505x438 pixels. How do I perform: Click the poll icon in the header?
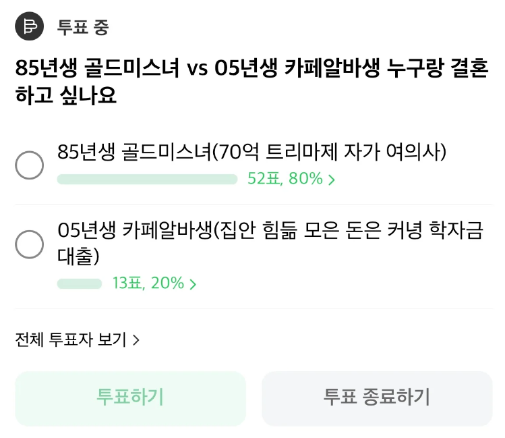[29, 27]
